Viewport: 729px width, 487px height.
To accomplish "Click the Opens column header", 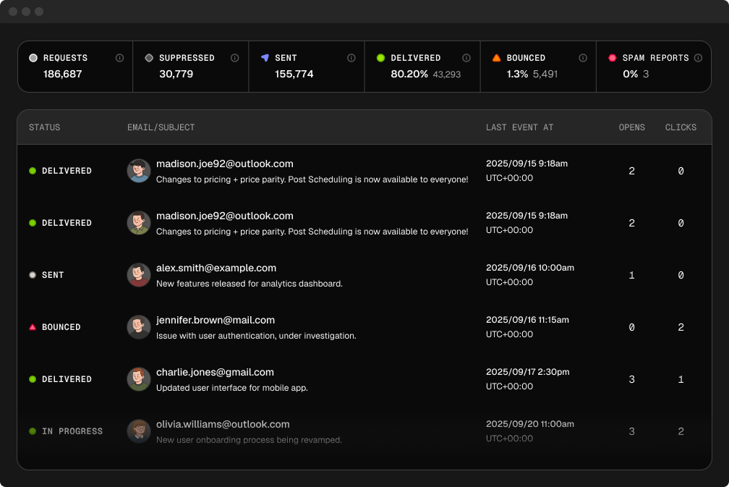I will (631, 127).
